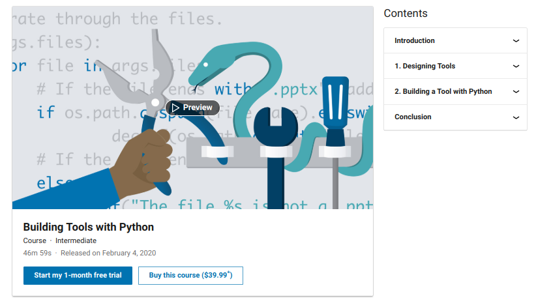Click the Contents heading

[x=406, y=13]
